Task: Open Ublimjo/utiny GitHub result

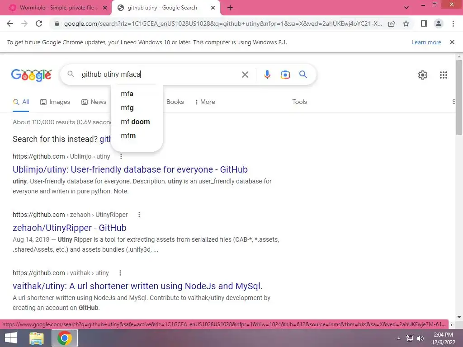Action: [x=130, y=170]
